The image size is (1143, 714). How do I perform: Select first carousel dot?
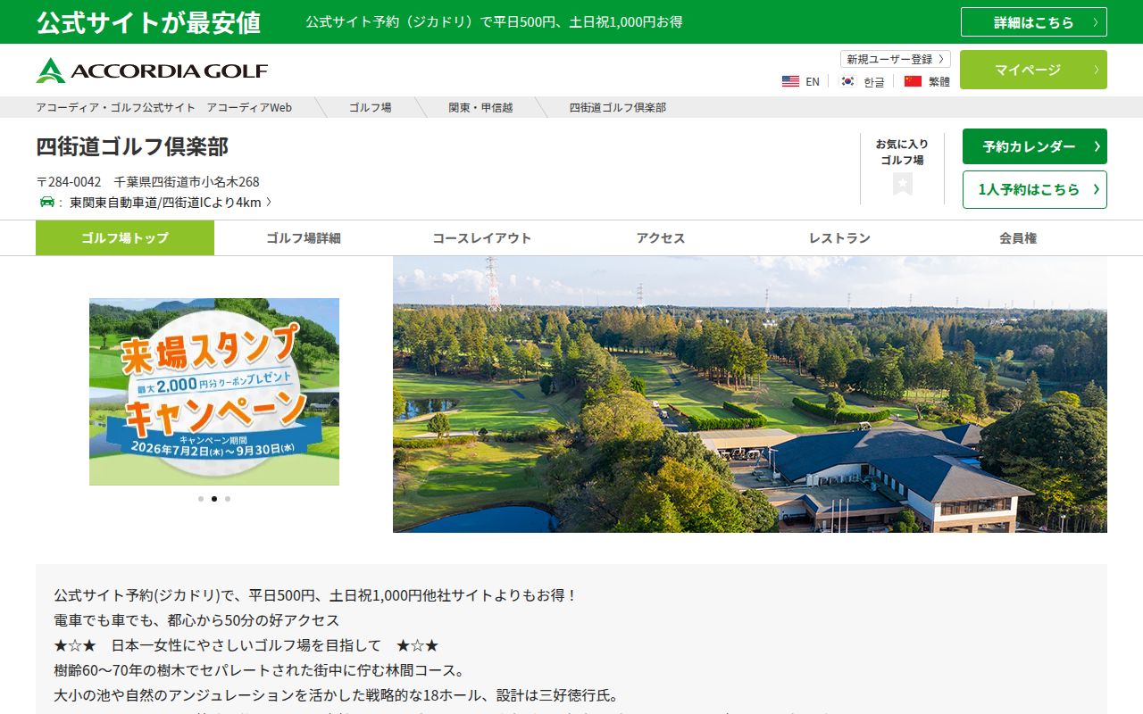[x=201, y=499]
